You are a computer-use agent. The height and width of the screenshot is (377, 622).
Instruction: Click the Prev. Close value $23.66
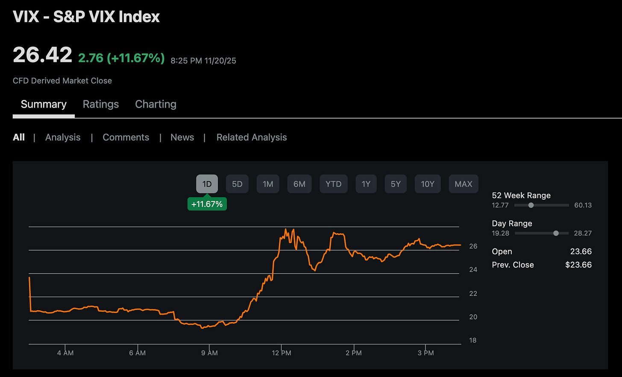point(578,265)
